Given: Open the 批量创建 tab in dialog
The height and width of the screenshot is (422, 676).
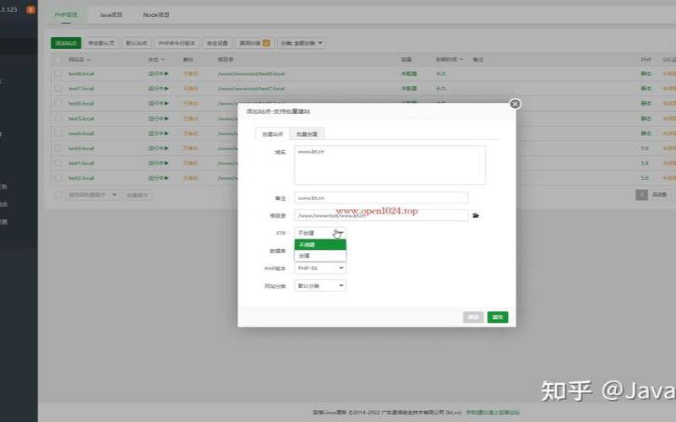Looking at the screenshot, I should (306, 133).
